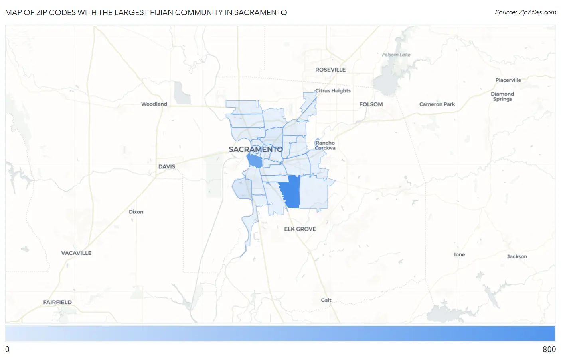Click the Woodland label
Screen dimensions: 561x358
(154, 104)
